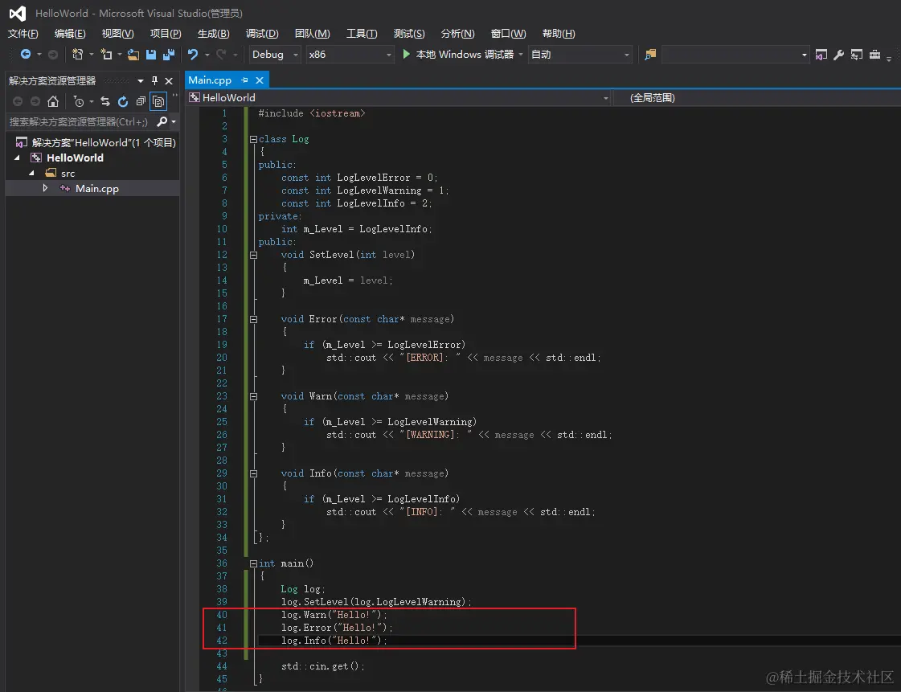Collapse the class Log code block
The width and height of the screenshot is (901, 692).
click(253, 139)
